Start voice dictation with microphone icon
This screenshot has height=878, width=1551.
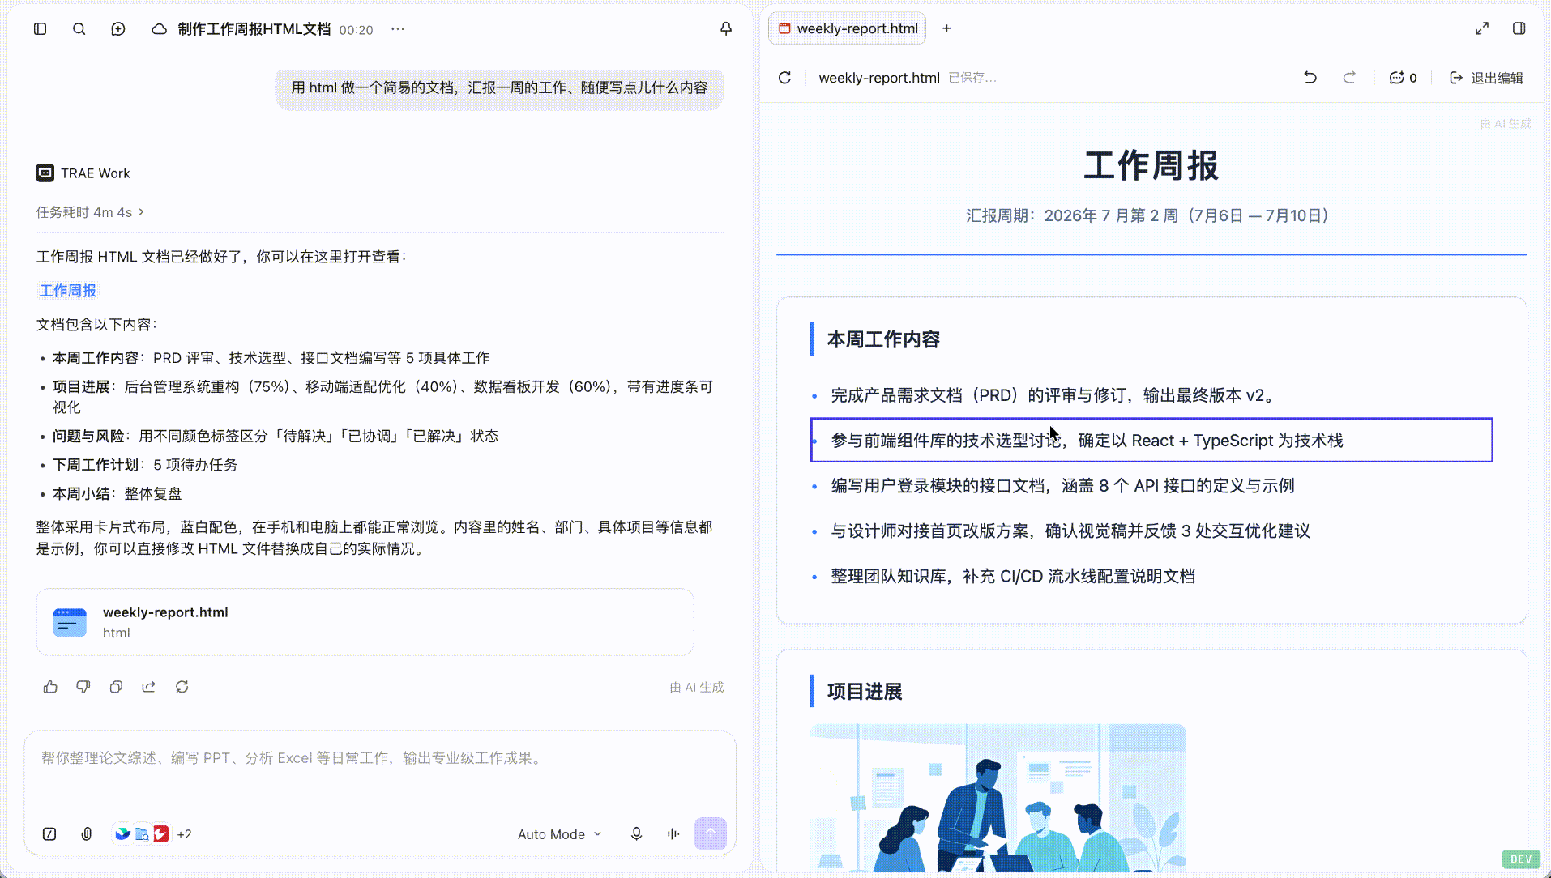(637, 834)
